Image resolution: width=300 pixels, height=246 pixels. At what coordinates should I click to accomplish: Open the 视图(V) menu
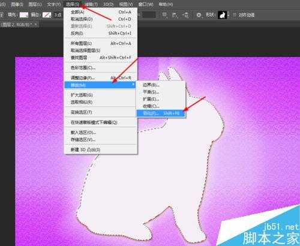pos(126,4)
